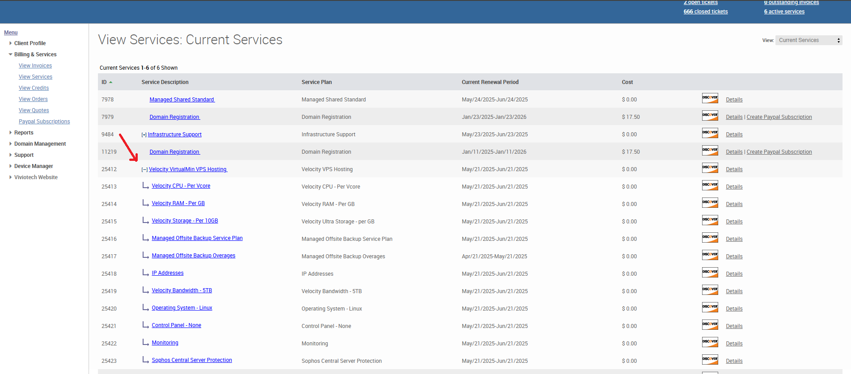851x374 pixels.
Task: Create Paypal Subscription for service 7979
Action: coord(779,117)
